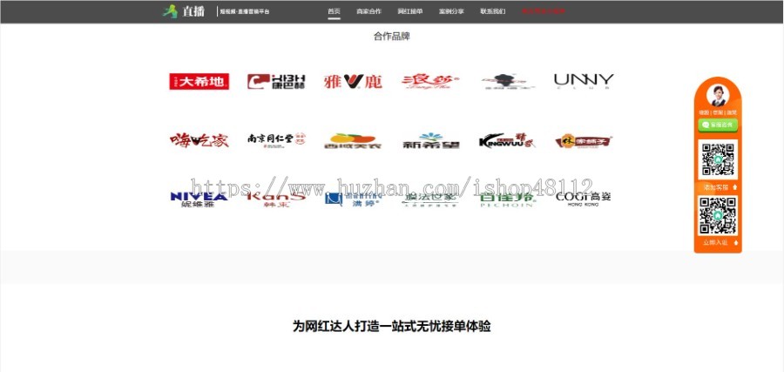Go to 网红接单 page
This screenshot has width=784, height=372.
(410, 11)
